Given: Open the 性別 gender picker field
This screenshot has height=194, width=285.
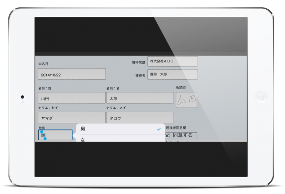Looking at the screenshot, I should coord(55,135).
